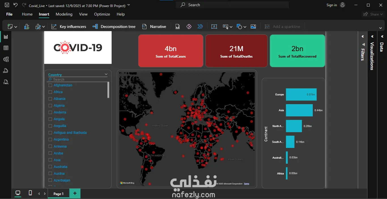Open the Help ribbon tab
387x199 pixels.
point(121,14)
